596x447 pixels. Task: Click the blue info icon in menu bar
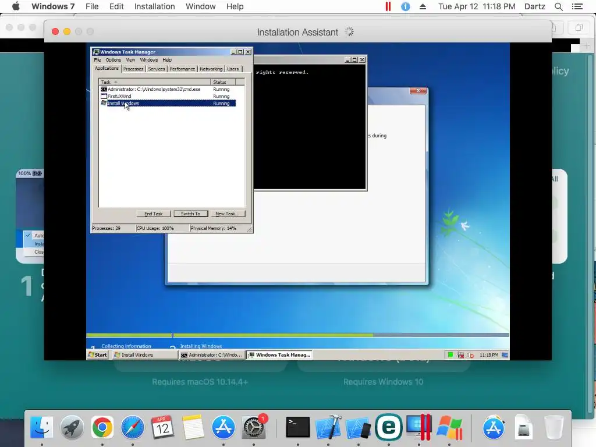pos(405,6)
